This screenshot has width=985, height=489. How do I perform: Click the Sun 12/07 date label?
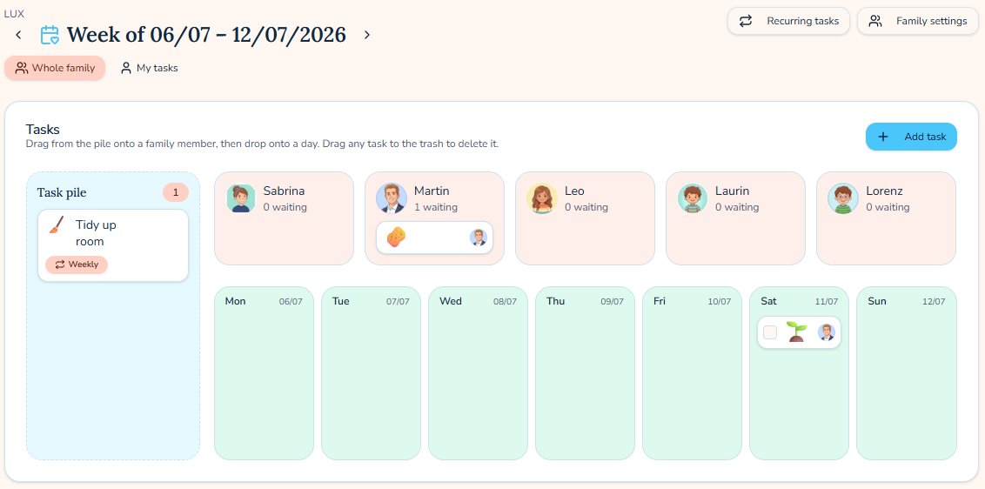click(x=934, y=302)
